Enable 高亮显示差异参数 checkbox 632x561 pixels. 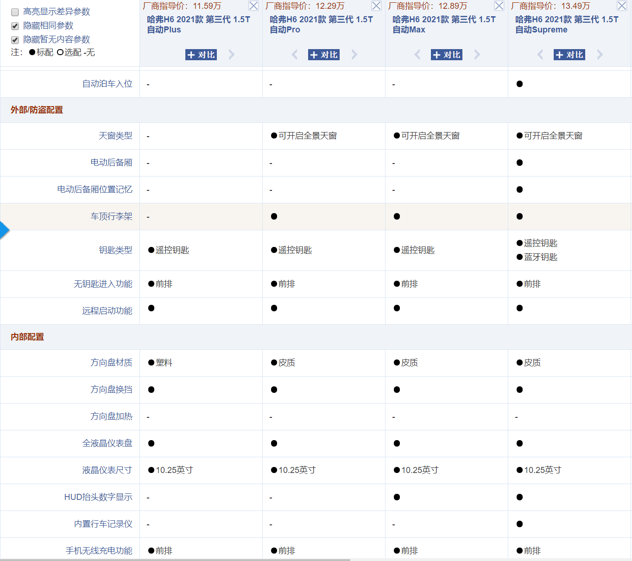tap(14, 12)
